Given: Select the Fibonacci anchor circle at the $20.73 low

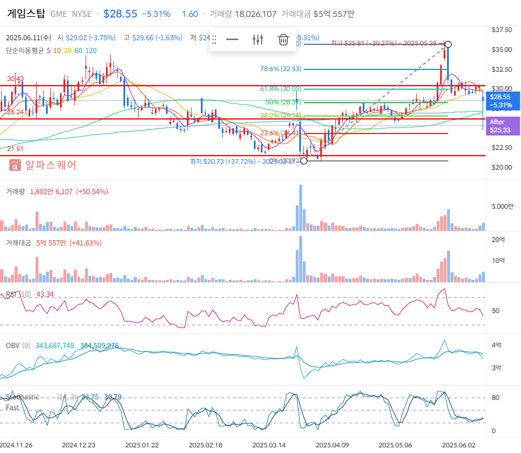Looking at the screenshot, I should 304,161.
